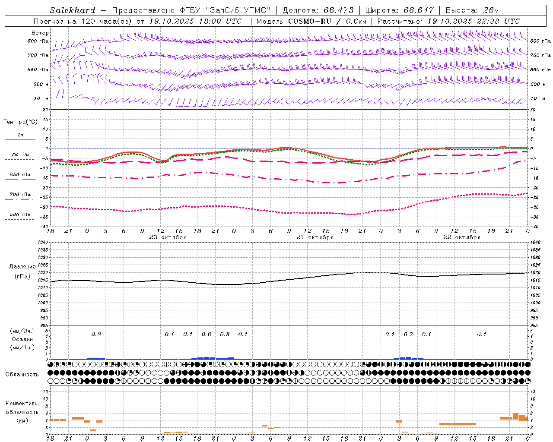Click the longitude value "Долгота: 66.473"

tap(318, 10)
